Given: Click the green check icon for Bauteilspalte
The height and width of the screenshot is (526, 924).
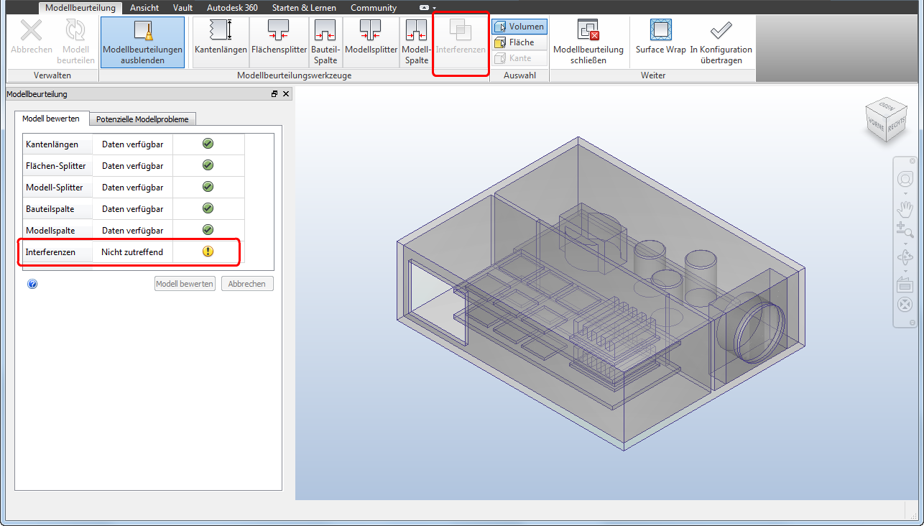Looking at the screenshot, I should 208,208.
